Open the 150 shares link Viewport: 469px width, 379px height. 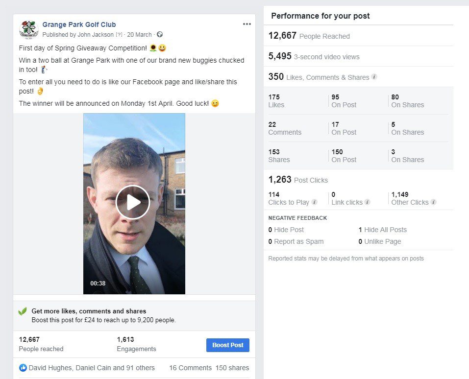point(232,368)
